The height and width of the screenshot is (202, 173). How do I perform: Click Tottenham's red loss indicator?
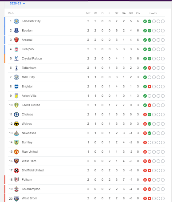[149, 68]
